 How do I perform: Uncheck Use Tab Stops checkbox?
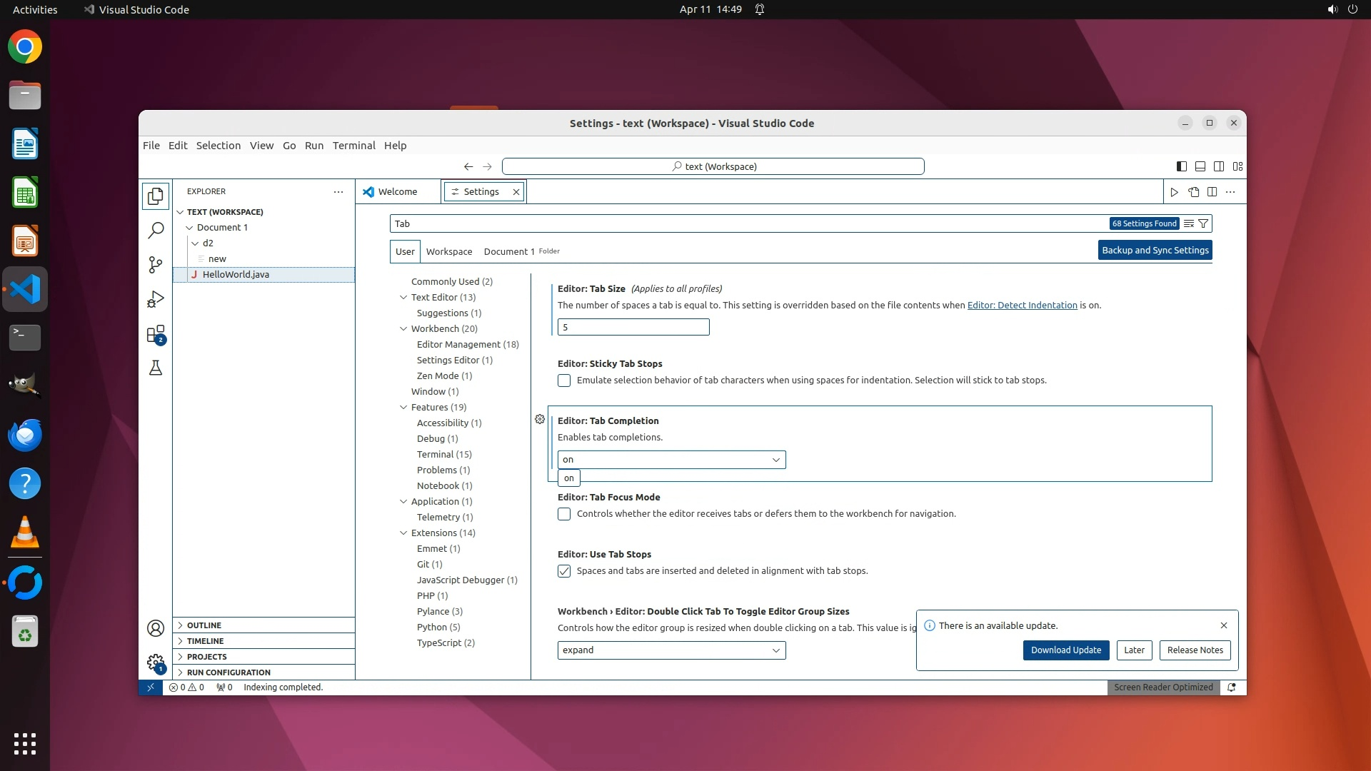[564, 571]
